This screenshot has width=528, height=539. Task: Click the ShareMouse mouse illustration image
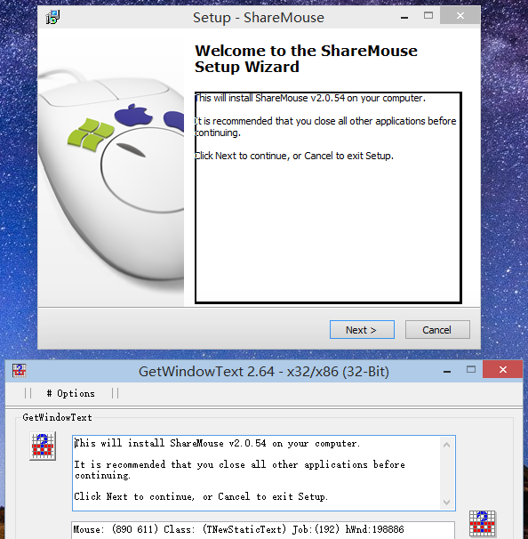click(x=111, y=168)
